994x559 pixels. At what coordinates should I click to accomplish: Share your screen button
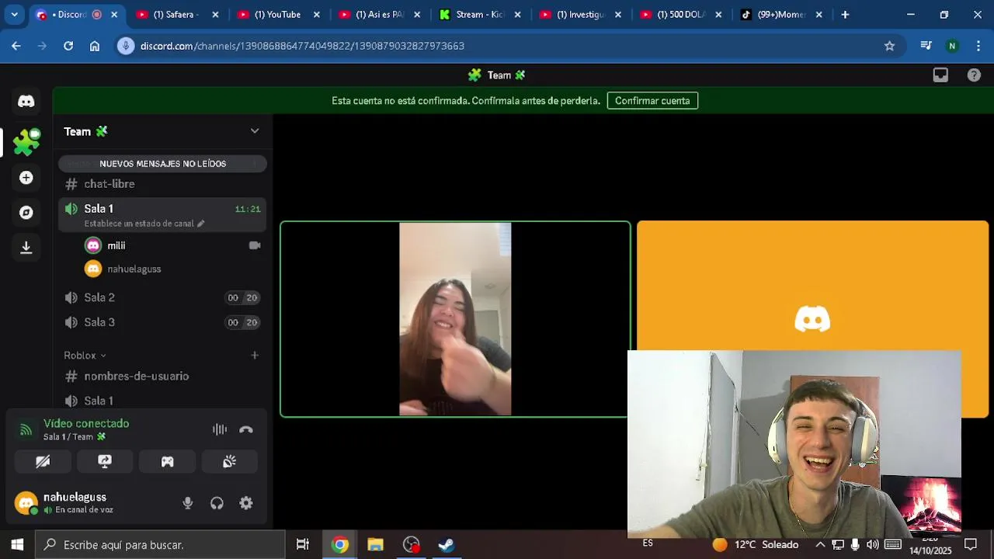point(105,461)
